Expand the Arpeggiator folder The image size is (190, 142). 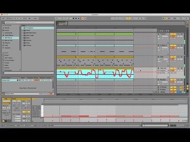click(23, 28)
